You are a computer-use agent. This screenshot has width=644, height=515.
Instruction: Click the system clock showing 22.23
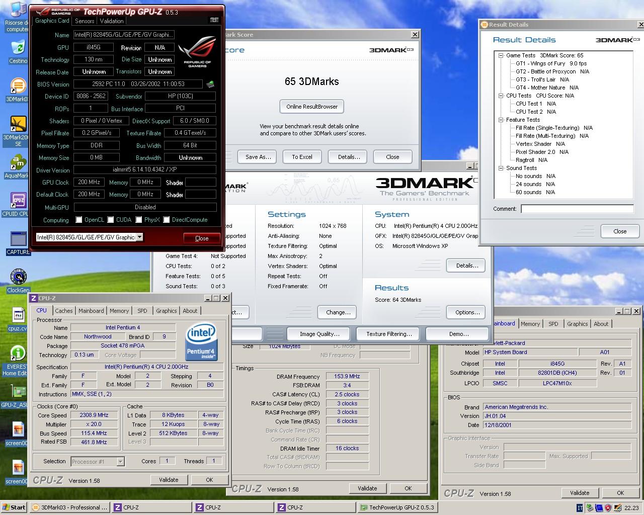[631, 508]
